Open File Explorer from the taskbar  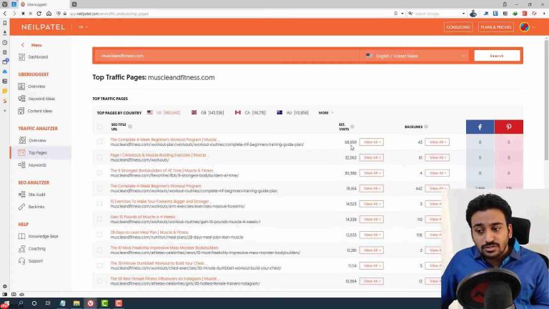coord(76,303)
